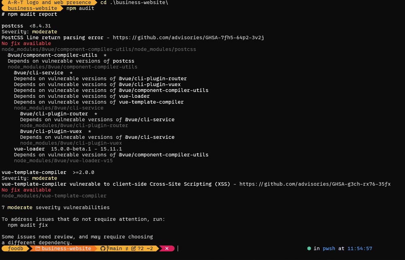Click the first red 'No fix available' text
The height and width of the screenshot is (260, 405).
(x=26, y=43)
